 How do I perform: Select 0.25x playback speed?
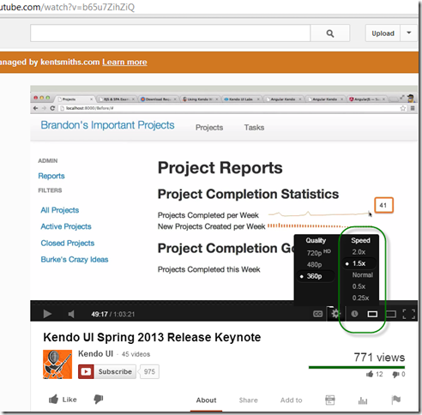tap(360, 298)
